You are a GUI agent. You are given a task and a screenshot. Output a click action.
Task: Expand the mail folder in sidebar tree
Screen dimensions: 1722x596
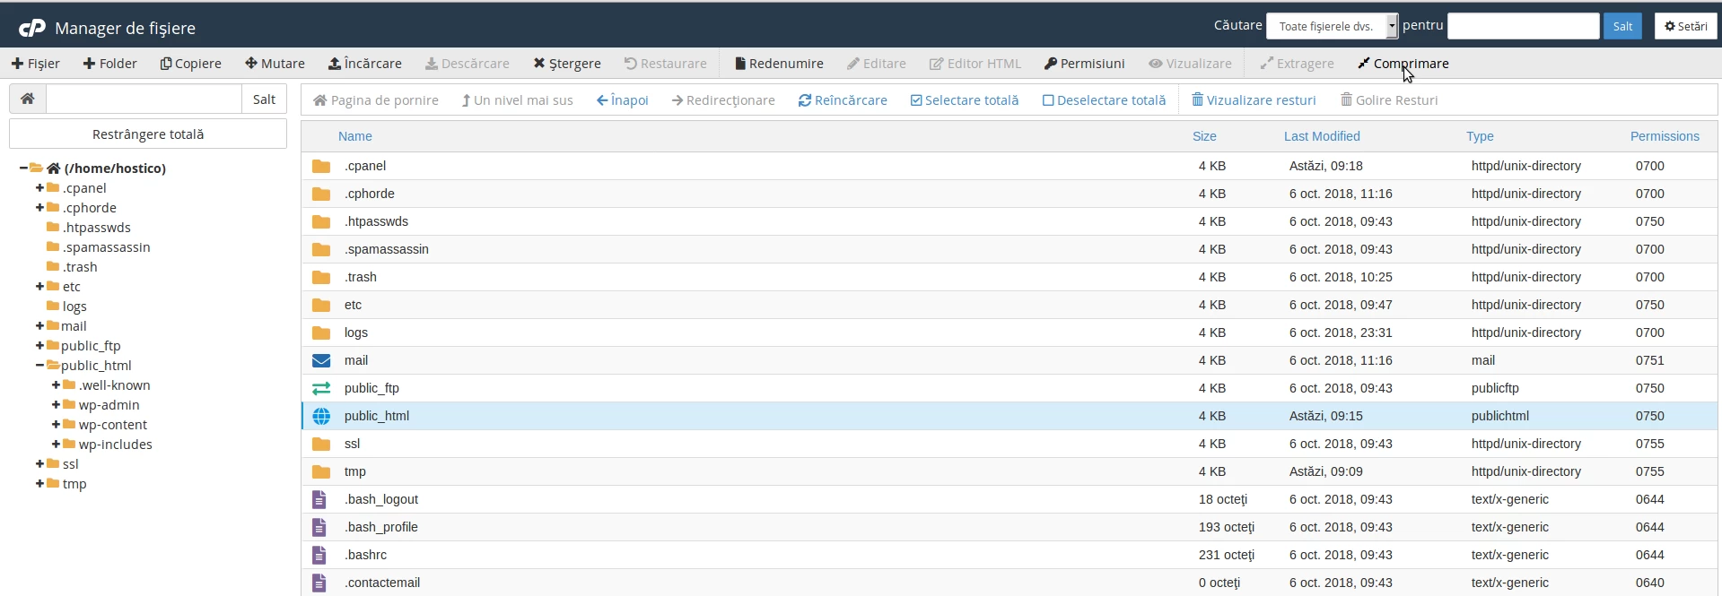[x=39, y=326]
